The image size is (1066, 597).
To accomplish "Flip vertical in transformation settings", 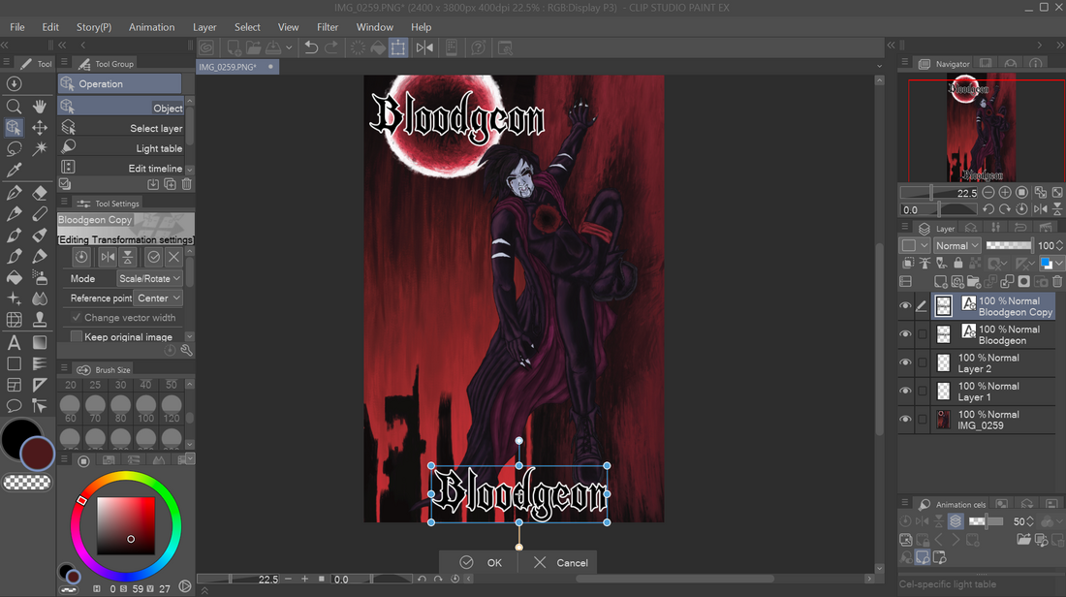I will (127, 257).
